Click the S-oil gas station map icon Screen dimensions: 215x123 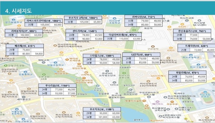[98, 86]
